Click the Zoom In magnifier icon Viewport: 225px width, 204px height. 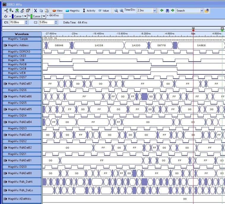tap(121, 11)
